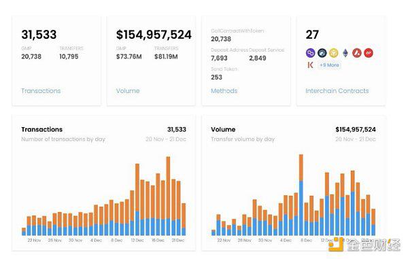Click the dark Moonbeam chain icon
Image resolution: width=408 pixels, height=259 pixels.
coord(322,53)
